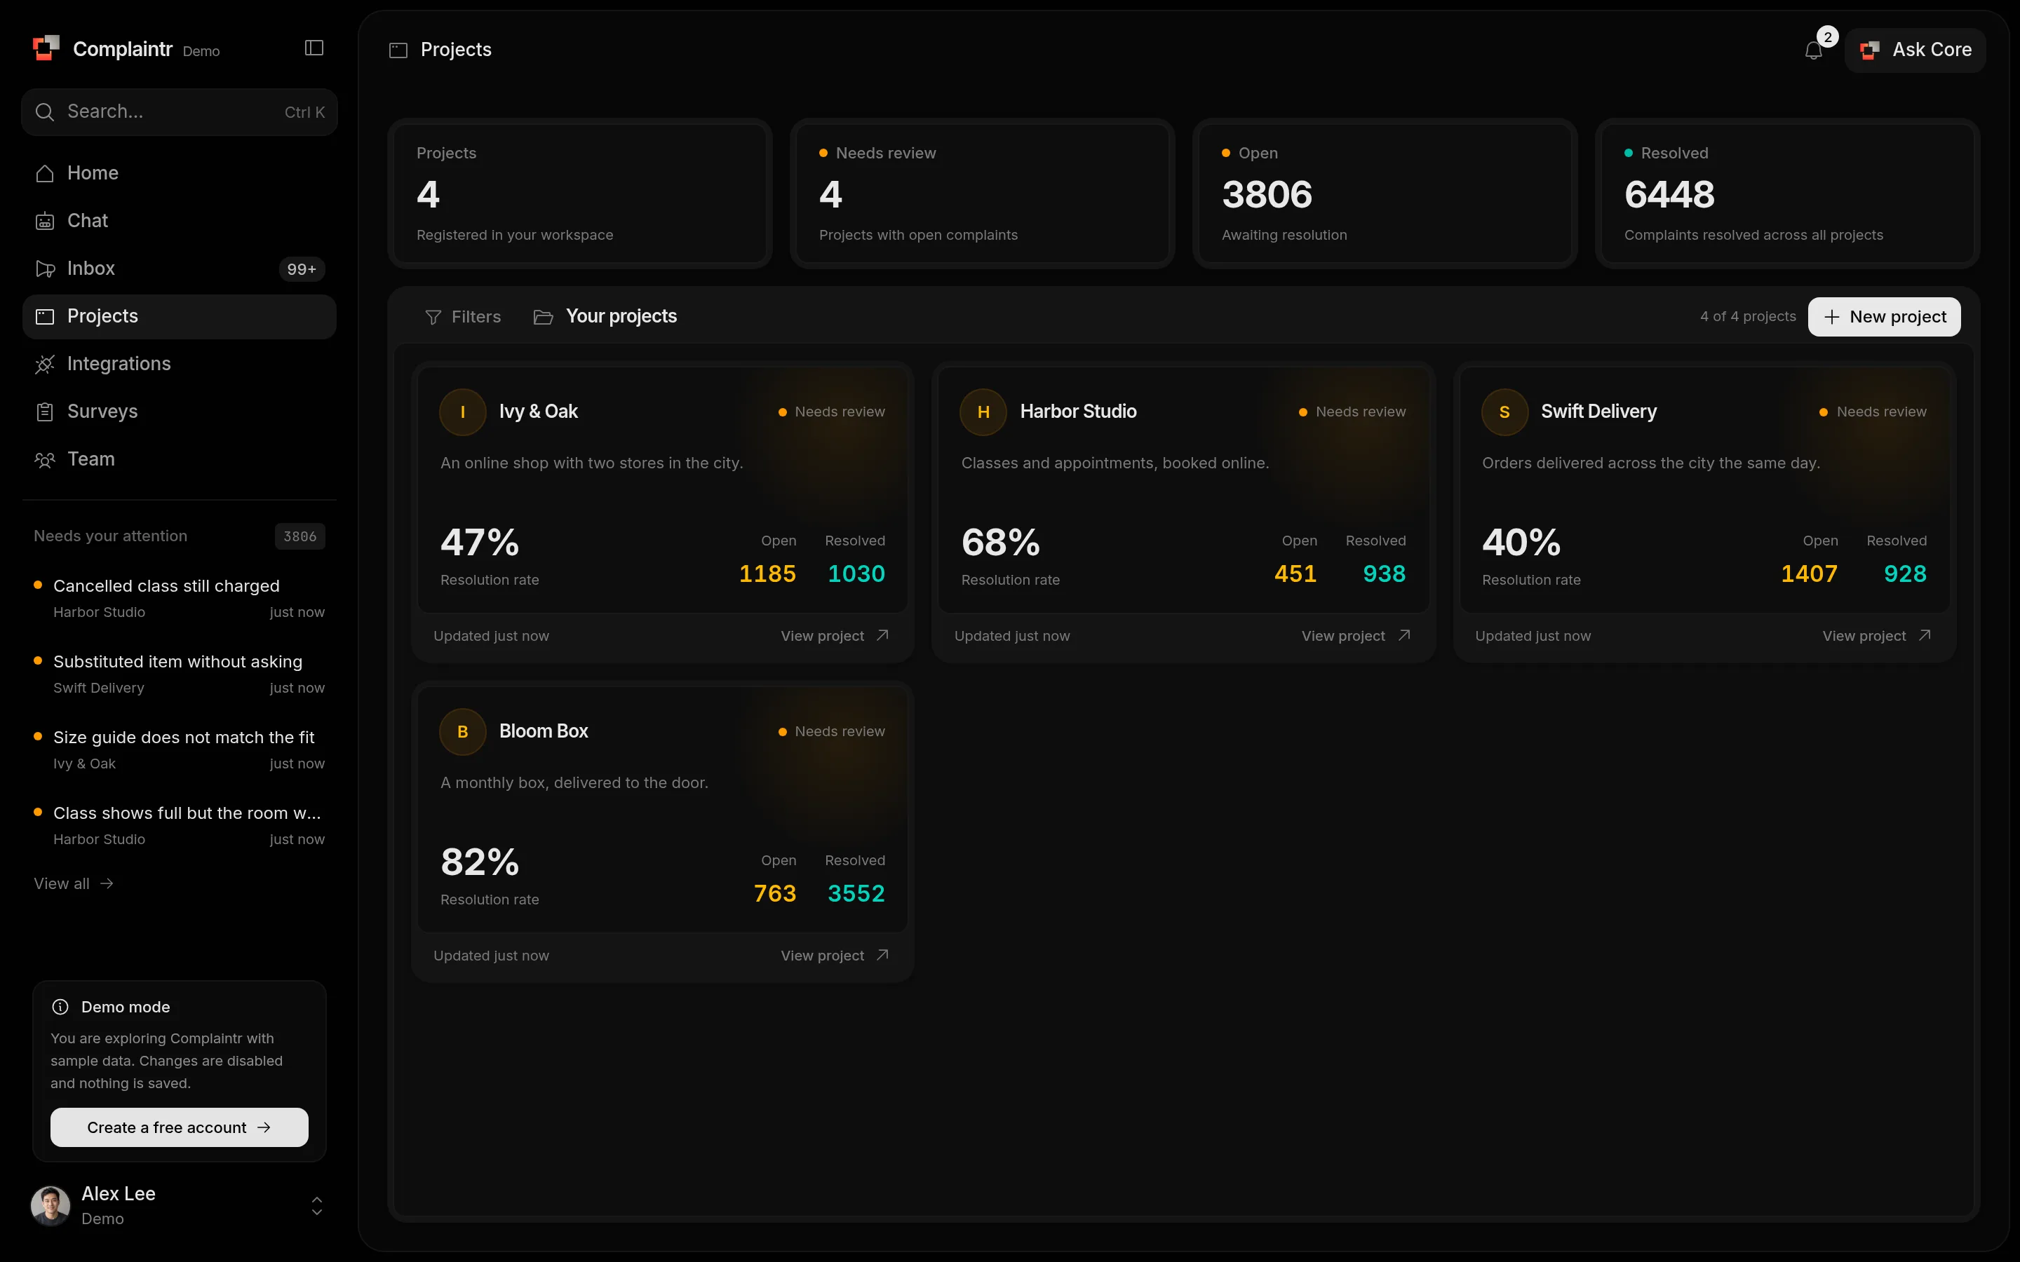The image size is (2020, 1262).
Task: Open Size guide does not match complaint
Action: point(180,749)
